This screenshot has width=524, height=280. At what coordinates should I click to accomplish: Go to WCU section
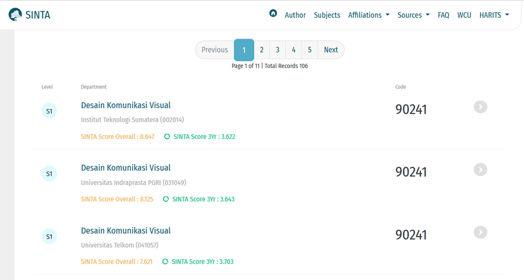[x=464, y=15]
